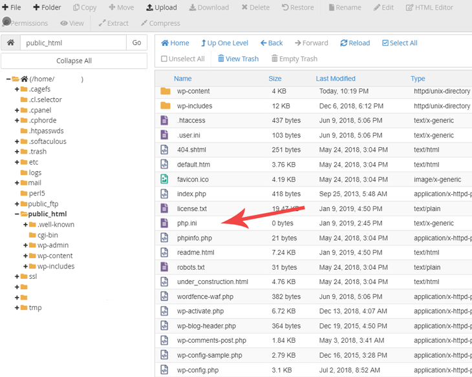Click the php.ini file icon
Viewport: 472px width, 377px height.
164,223
